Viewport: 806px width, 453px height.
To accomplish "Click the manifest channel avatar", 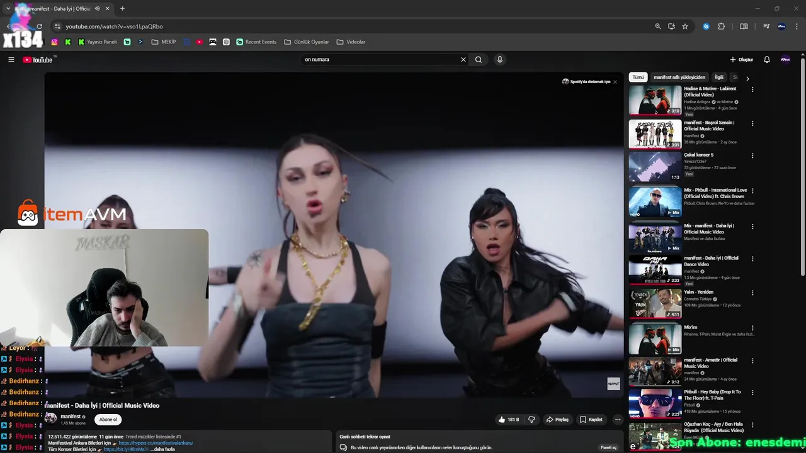I will (x=50, y=419).
